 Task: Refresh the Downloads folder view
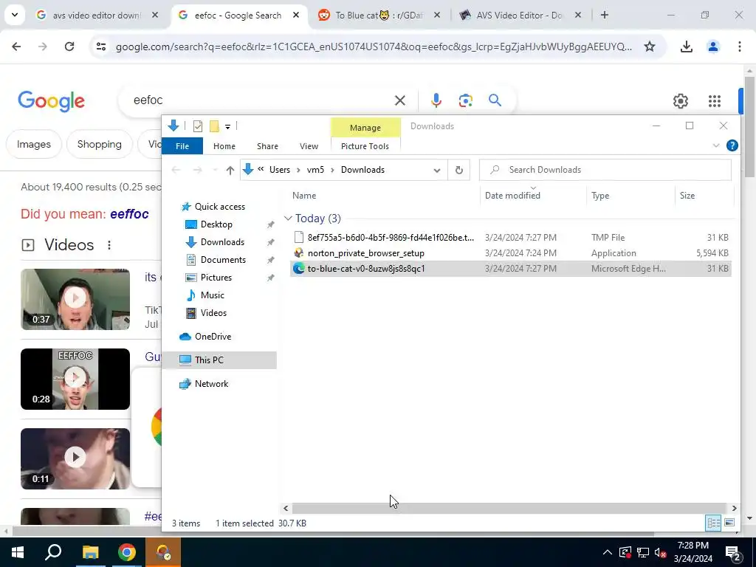click(459, 170)
